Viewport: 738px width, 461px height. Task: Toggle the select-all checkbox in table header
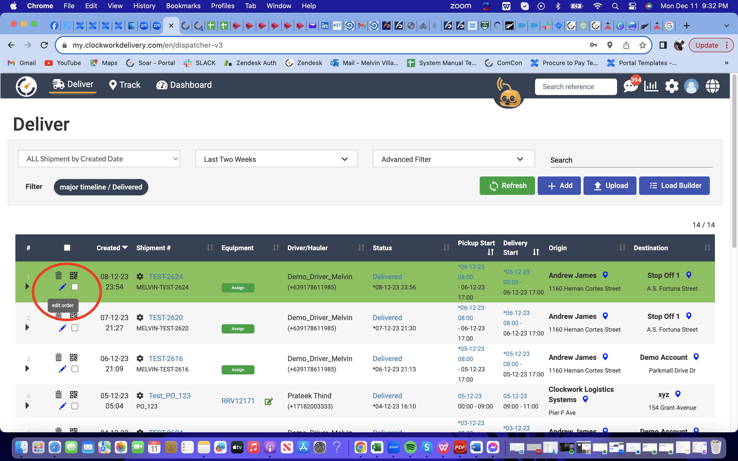click(x=67, y=248)
